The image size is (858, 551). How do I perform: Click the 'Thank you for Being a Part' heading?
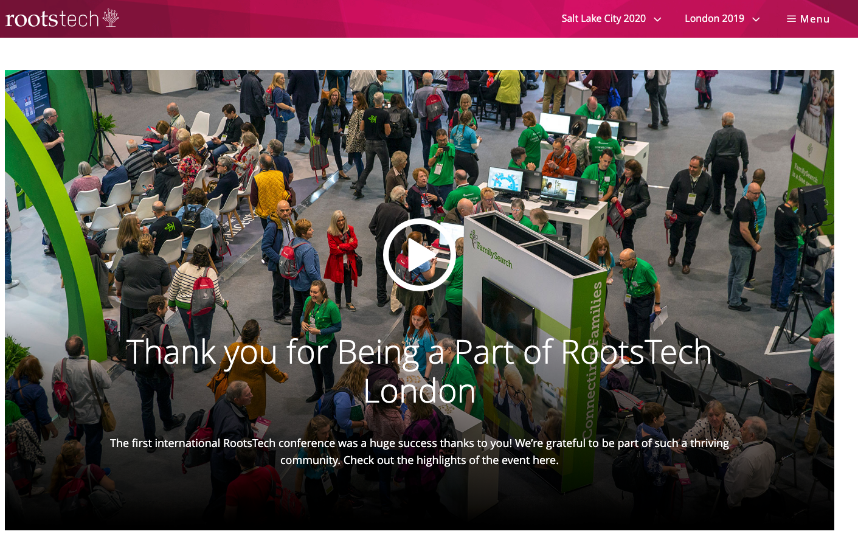[x=419, y=371]
